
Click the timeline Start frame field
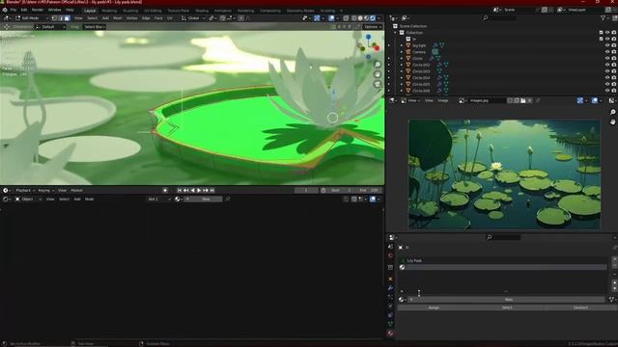341,191
